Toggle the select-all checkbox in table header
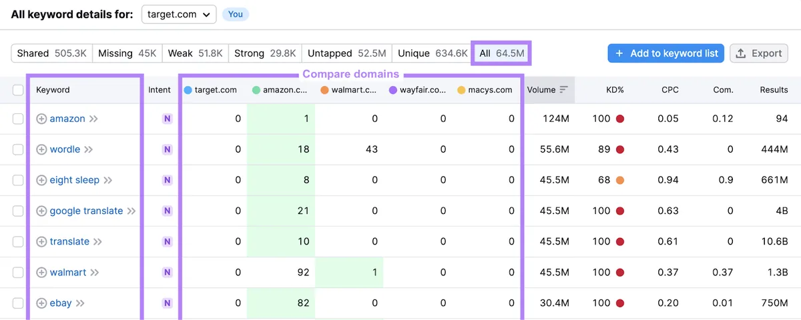 click(18, 89)
